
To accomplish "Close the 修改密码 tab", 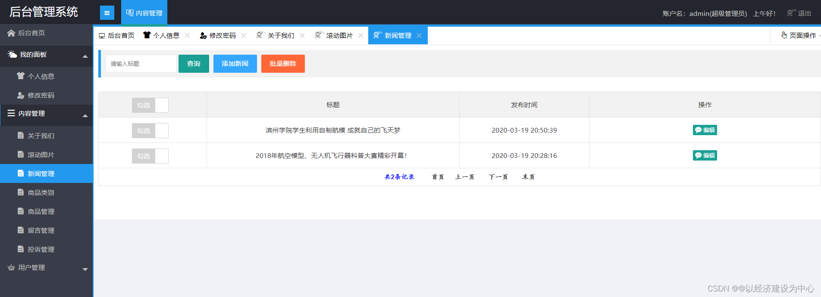I will tap(244, 35).
